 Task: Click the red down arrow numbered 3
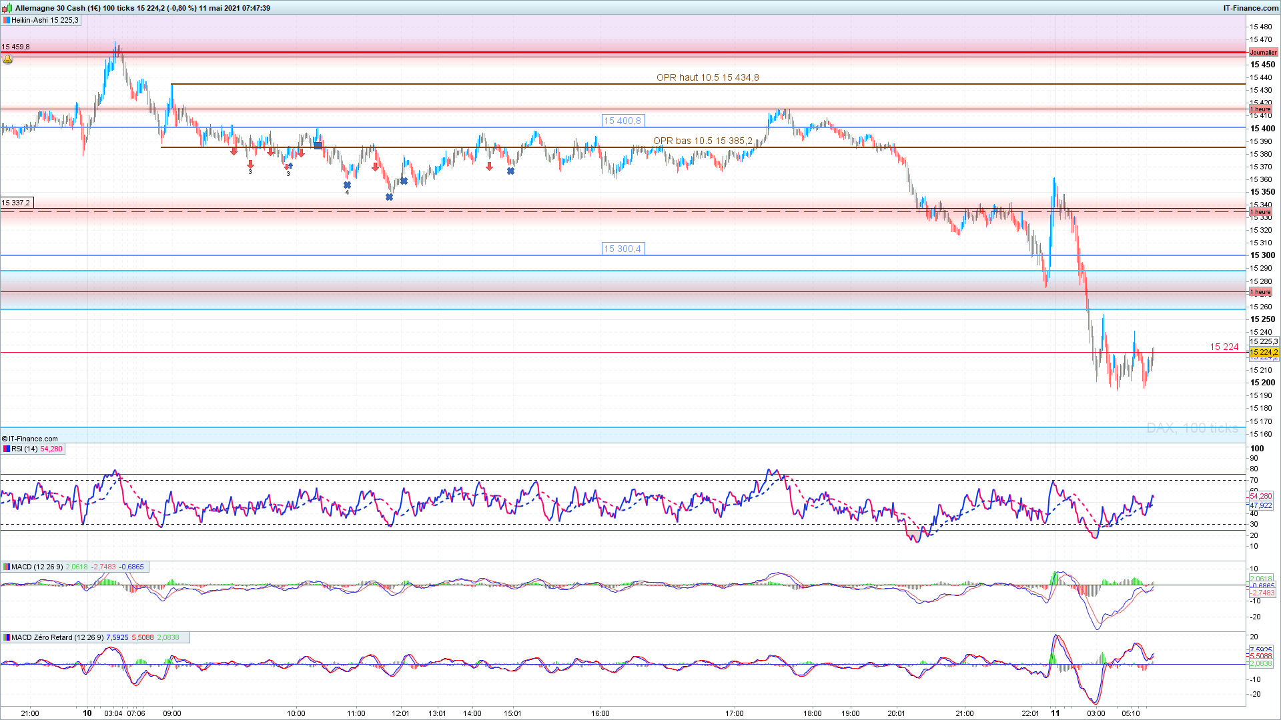(250, 164)
